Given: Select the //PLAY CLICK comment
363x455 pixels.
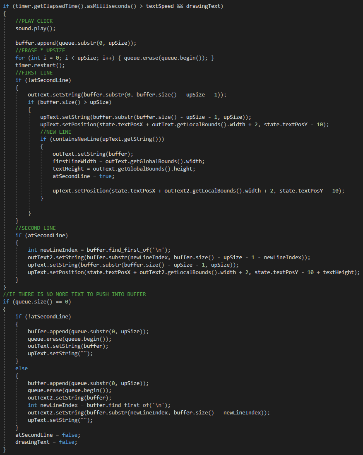Looking at the screenshot, I should (x=34, y=21).
